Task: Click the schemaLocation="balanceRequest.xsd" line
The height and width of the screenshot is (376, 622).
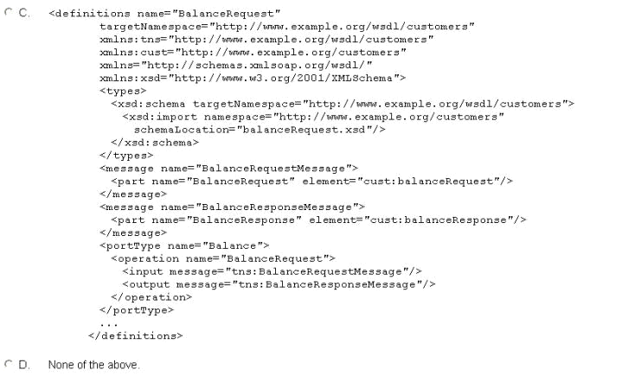Action: click(x=260, y=130)
